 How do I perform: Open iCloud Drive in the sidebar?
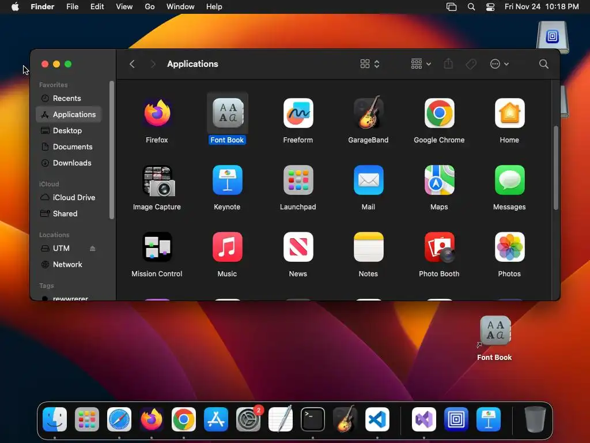click(x=69, y=197)
